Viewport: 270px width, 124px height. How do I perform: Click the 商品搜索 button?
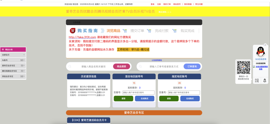(x=121, y=66)
